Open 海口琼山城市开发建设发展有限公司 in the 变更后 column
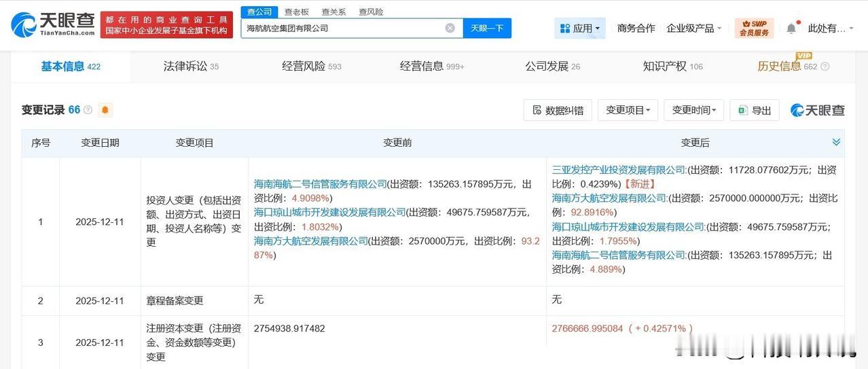The image size is (868, 369). 628,226
